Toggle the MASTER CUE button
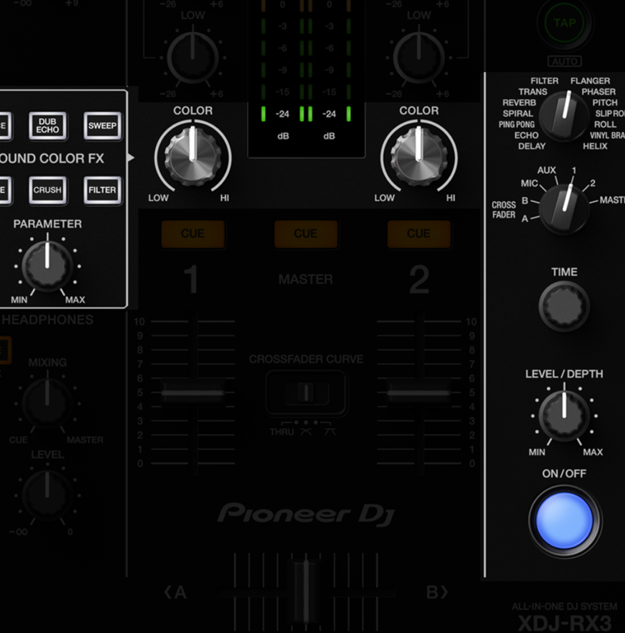Viewport: 625px width, 633px height. (x=306, y=234)
